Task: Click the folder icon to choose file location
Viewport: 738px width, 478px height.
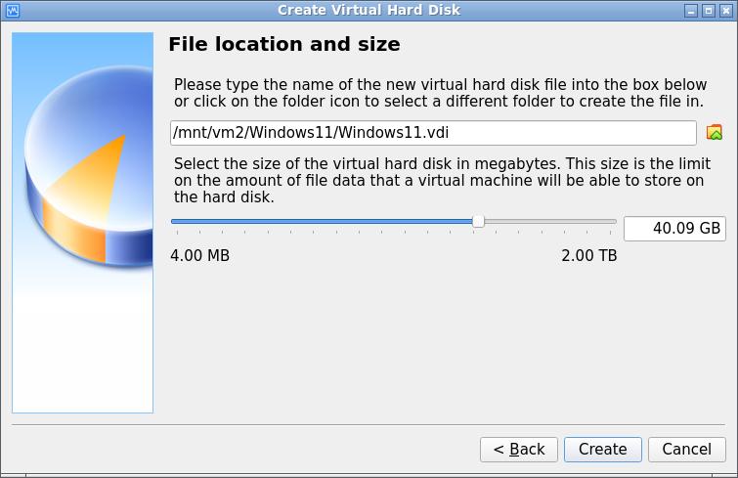Action: [715, 132]
